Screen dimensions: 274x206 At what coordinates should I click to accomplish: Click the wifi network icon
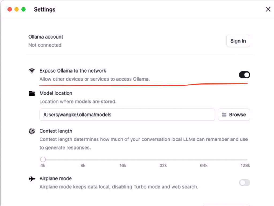point(32,71)
